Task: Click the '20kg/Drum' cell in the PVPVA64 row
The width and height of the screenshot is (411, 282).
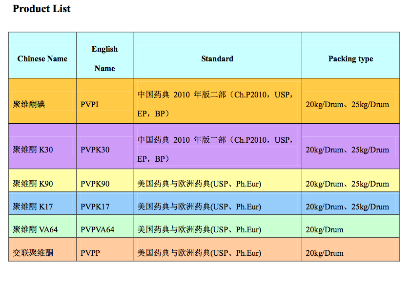Action: (x=350, y=226)
